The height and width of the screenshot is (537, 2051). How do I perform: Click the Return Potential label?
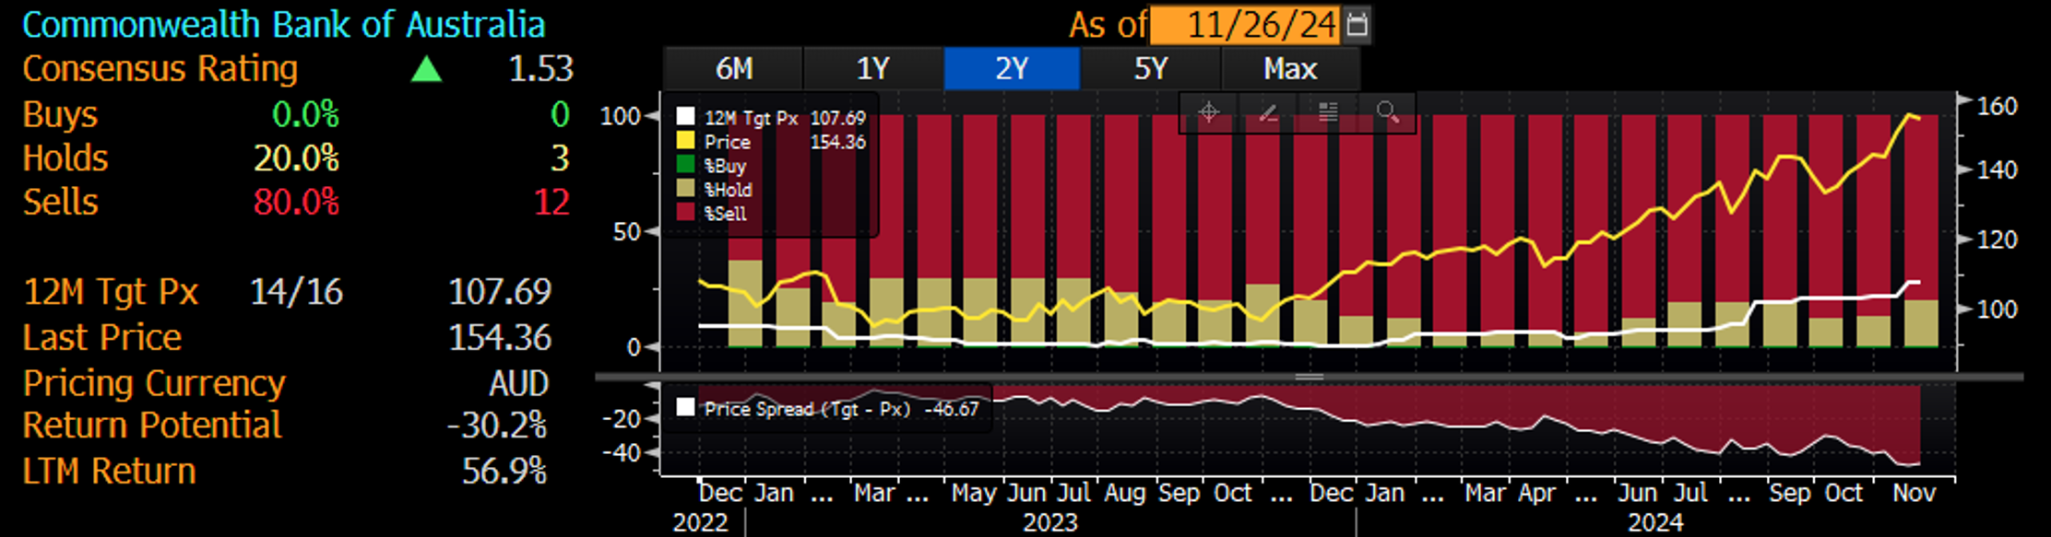point(151,426)
